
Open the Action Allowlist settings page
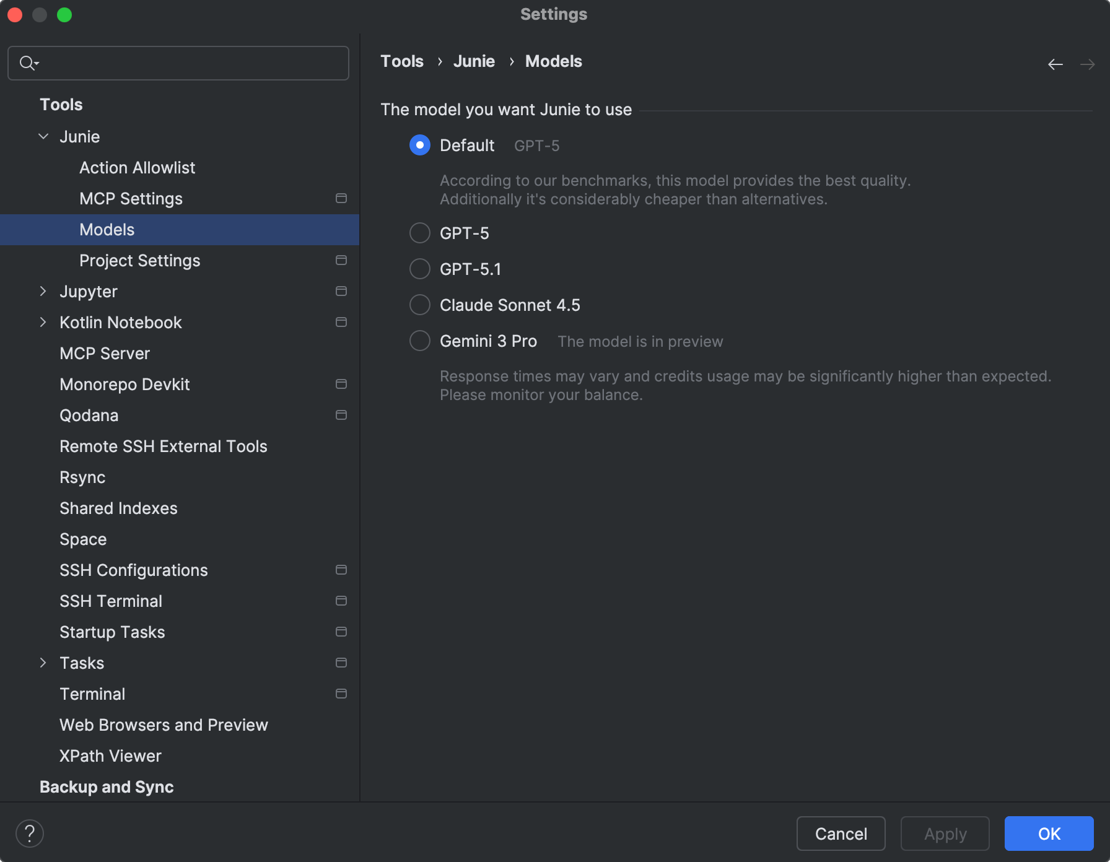pos(137,168)
